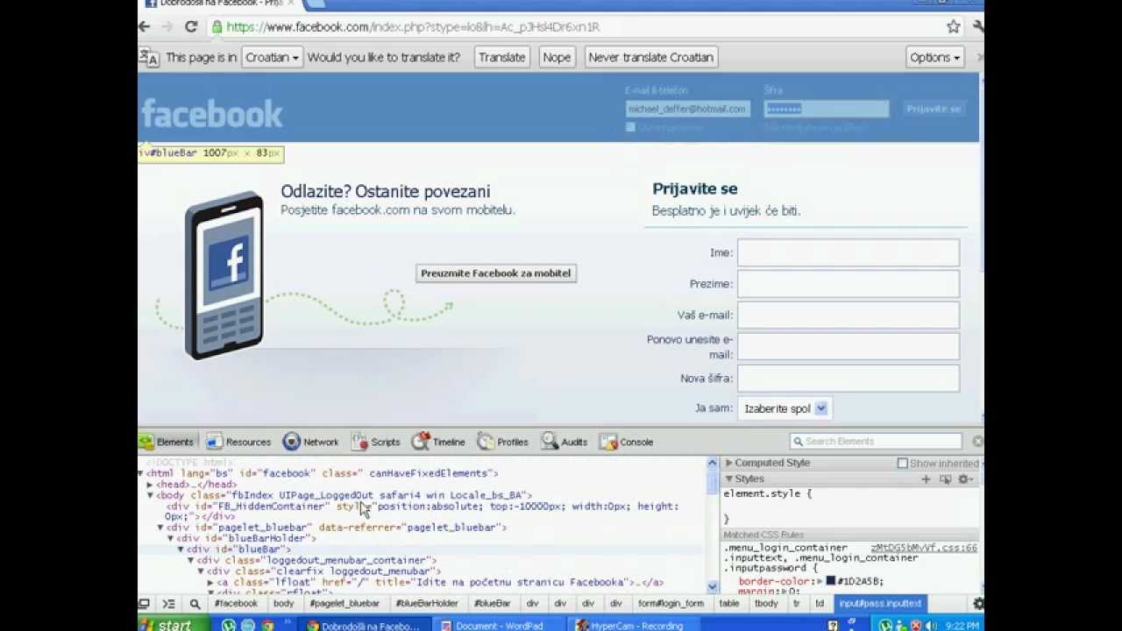Click the Nope button
1122x631 pixels.
[x=557, y=57]
